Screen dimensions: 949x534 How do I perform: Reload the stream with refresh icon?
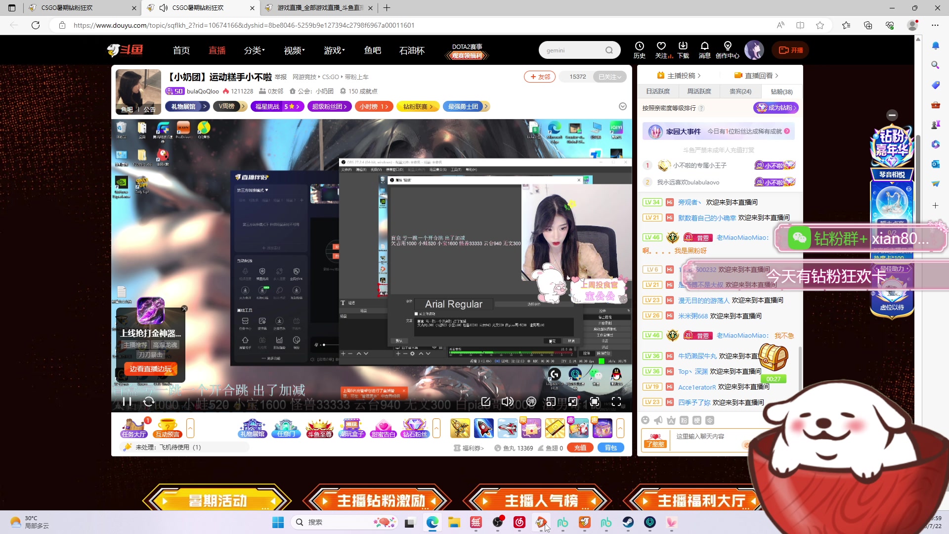click(149, 401)
